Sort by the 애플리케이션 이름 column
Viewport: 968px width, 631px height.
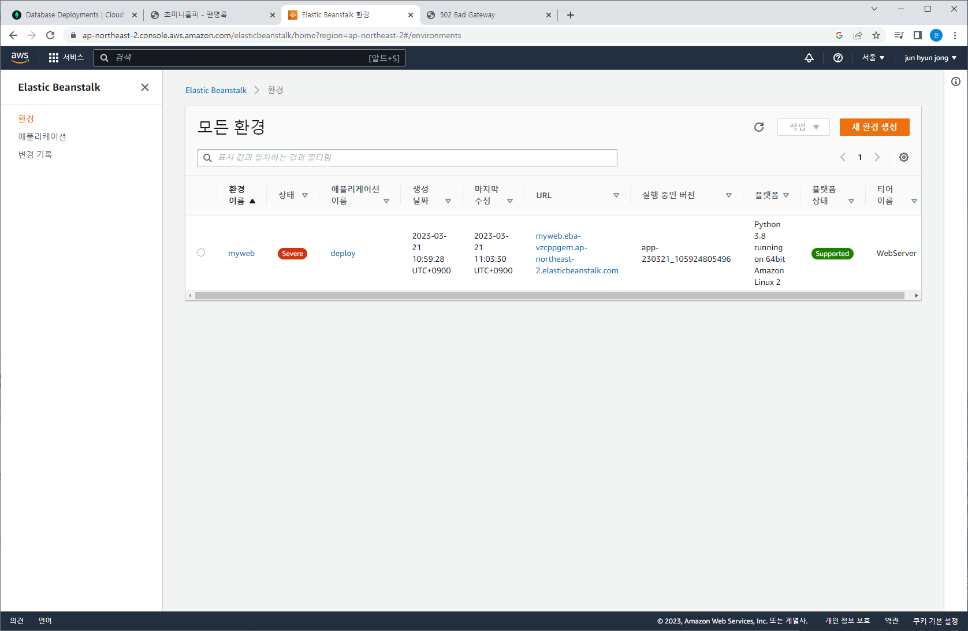click(x=386, y=201)
